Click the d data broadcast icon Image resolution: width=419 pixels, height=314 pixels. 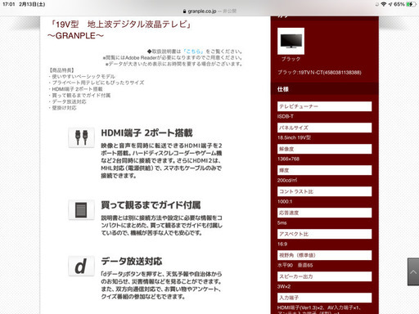coord(81,266)
